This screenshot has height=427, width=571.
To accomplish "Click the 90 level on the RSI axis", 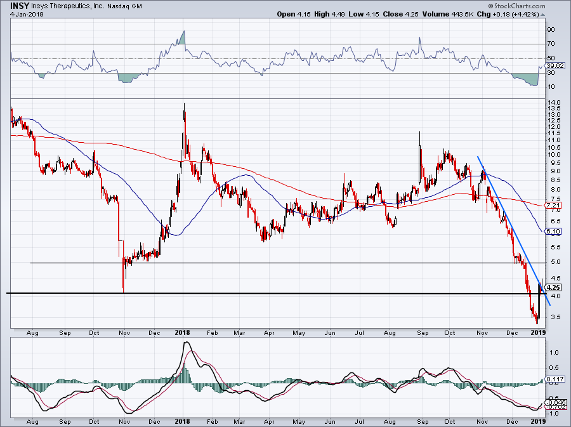I will pyautogui.click(x=551, y=30).
